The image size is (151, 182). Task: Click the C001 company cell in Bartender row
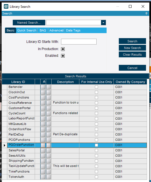coord(130,87)
